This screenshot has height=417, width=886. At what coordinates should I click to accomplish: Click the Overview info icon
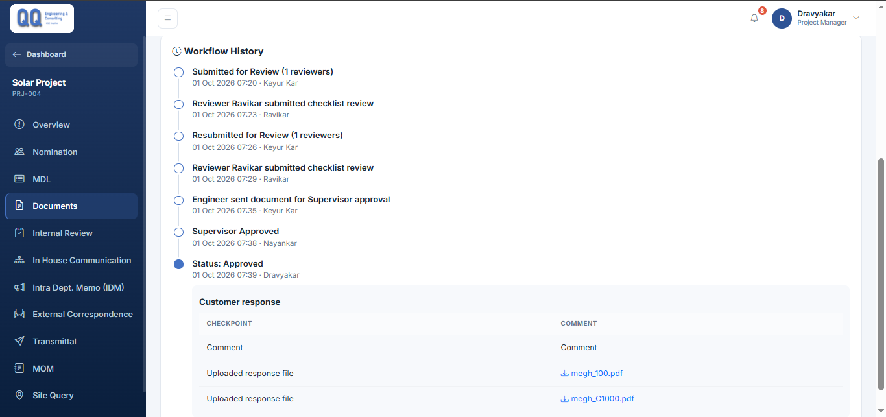pyautogui.click(x=19, y=125)
